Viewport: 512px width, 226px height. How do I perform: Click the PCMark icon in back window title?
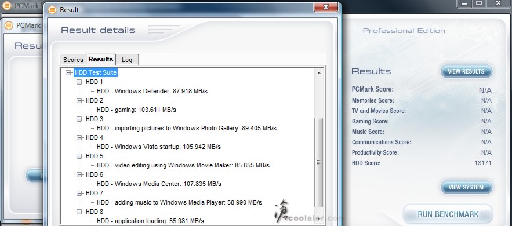coord(7,5)
